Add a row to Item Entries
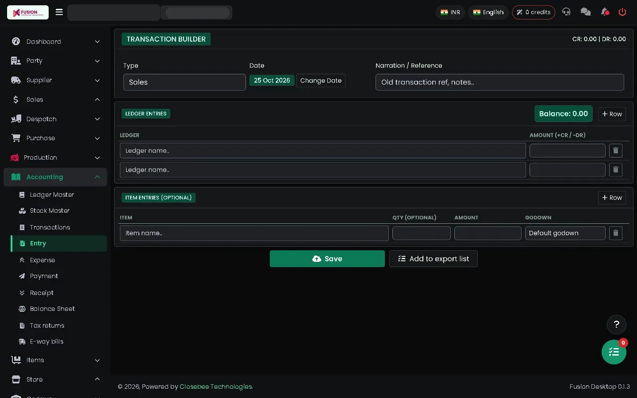Viewport: 637px width, 398px height. 612,198
